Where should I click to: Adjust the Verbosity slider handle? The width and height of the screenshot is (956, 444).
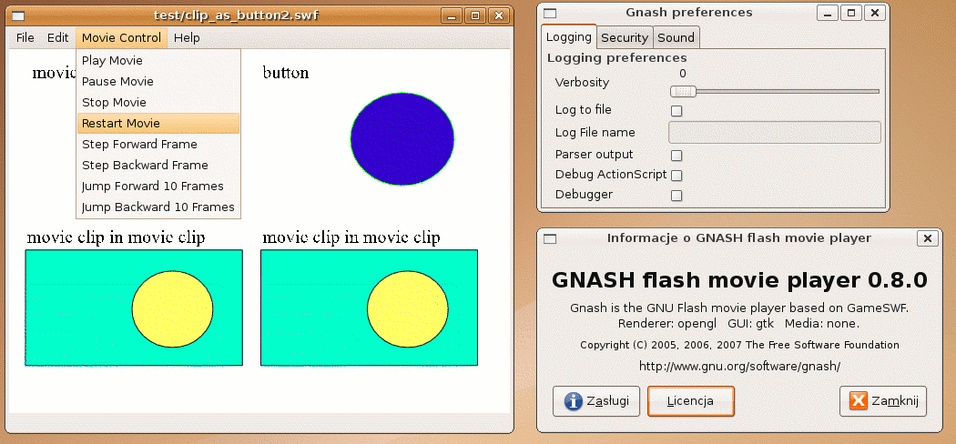point(684,91)
